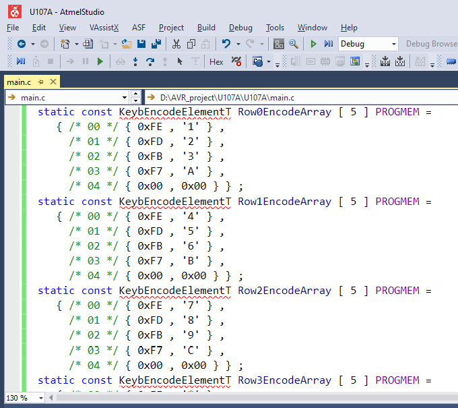Toggle Hex display mode
The height and width of the screenshot is (408, 458).
216,61
